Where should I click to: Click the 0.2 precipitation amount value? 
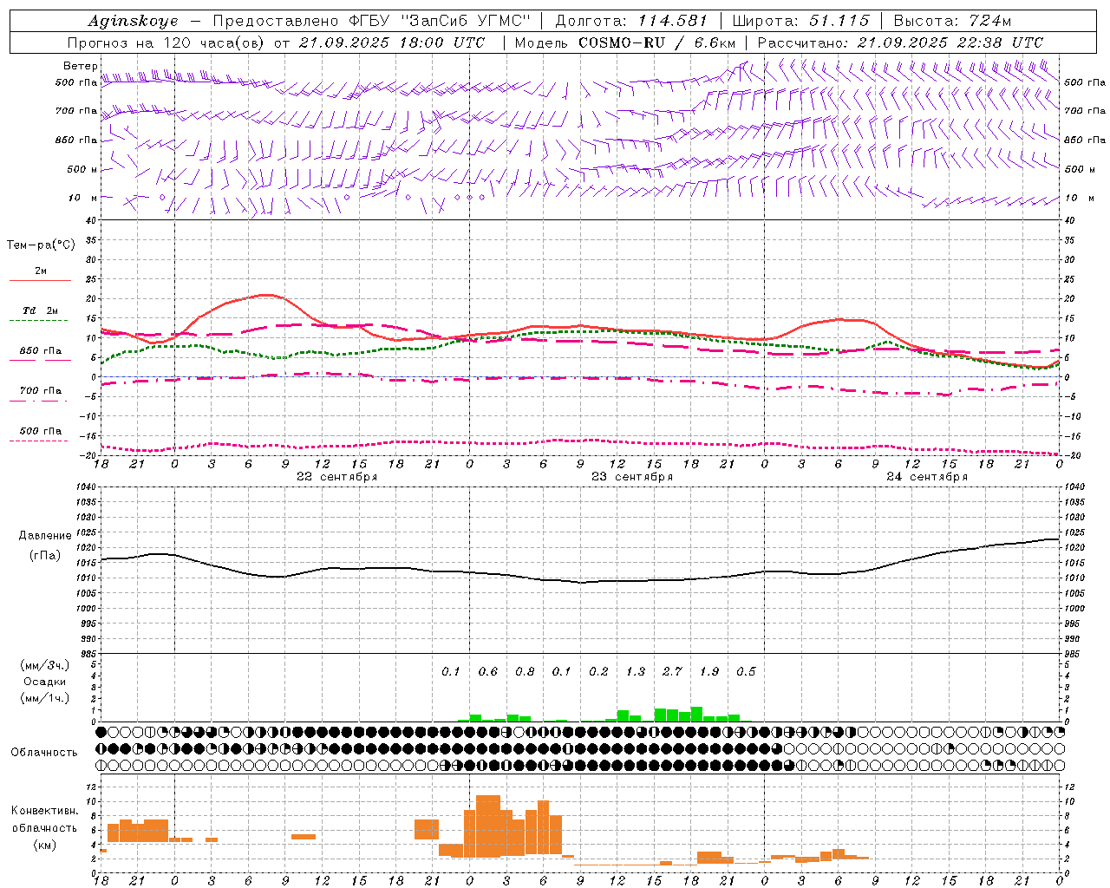(x=598, y=671)
